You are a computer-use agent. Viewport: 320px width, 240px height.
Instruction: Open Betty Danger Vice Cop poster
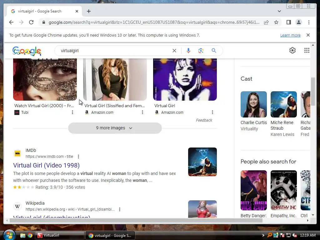coord(254,190)
